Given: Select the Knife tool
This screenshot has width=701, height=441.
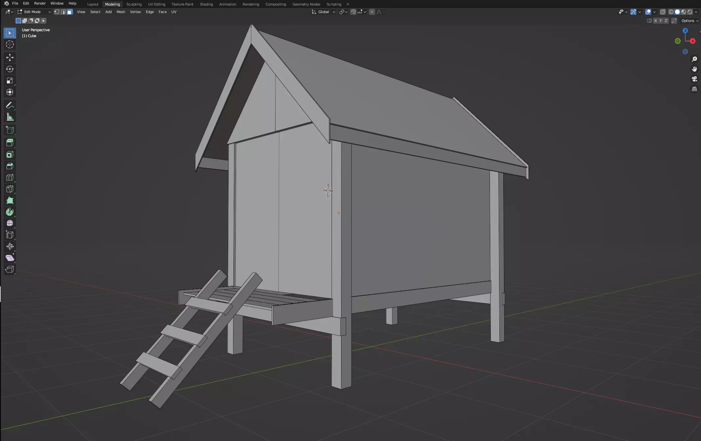Looking at the screenshot, I should tap(10, 189).
